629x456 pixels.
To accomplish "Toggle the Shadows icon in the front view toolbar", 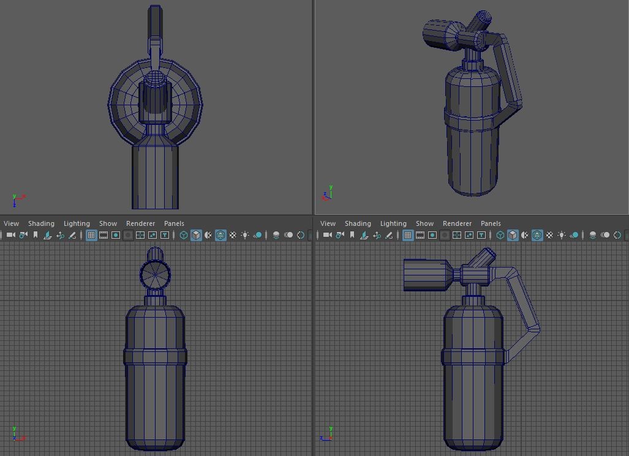I will tap(257, 235).
